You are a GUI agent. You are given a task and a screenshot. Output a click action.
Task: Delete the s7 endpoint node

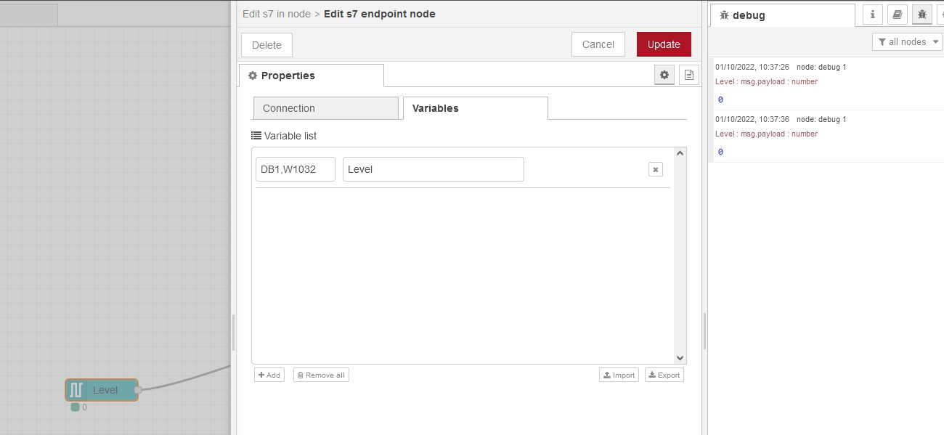[266, 45]
